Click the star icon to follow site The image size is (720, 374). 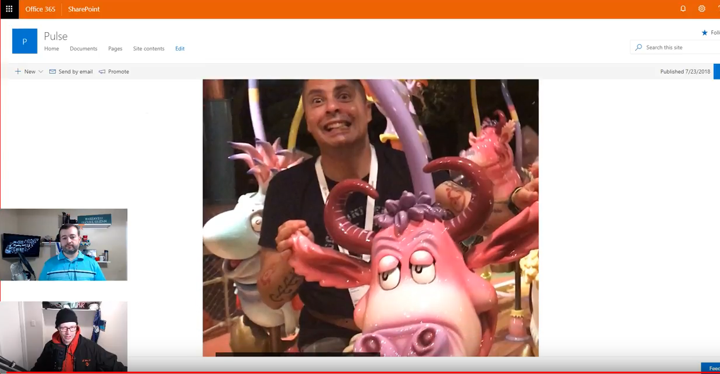tap(704, 33)
